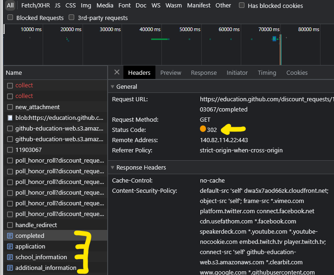This screenshot has width=334, height=275.
Task: Select the Headers tab
Action: click(x=139, y=73)
